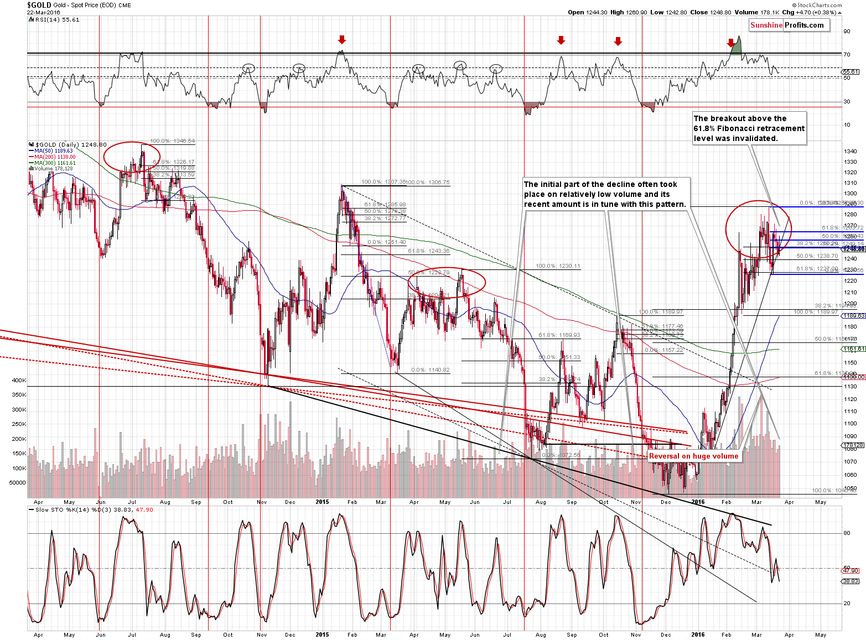Click the 1100 price axis label
866x640 pixels.
851,424
